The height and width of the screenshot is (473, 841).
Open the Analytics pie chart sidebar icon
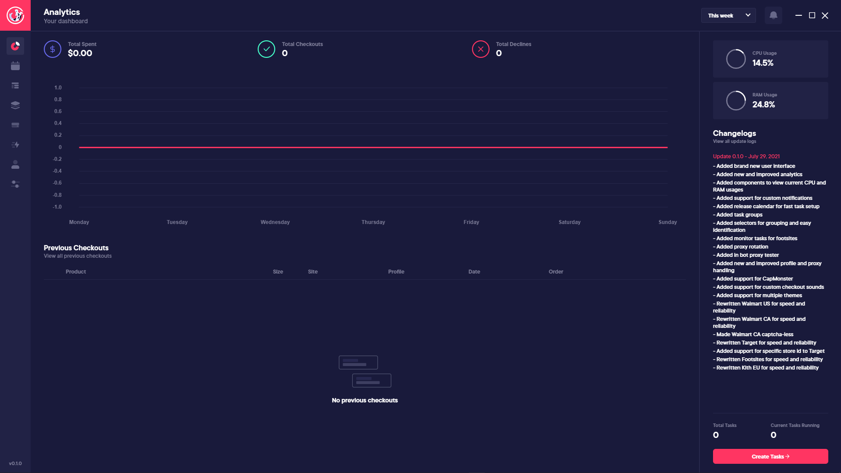tap(15, 46)
